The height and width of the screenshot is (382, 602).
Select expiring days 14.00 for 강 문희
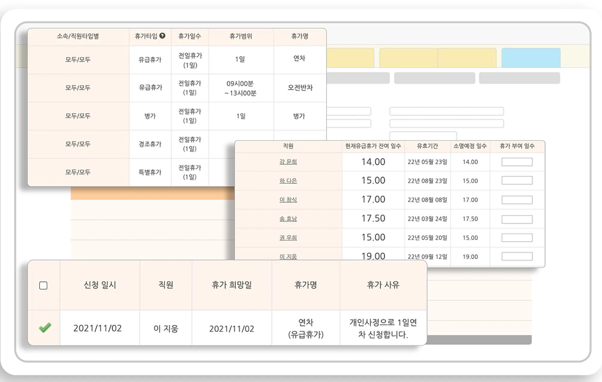point(470,162)
